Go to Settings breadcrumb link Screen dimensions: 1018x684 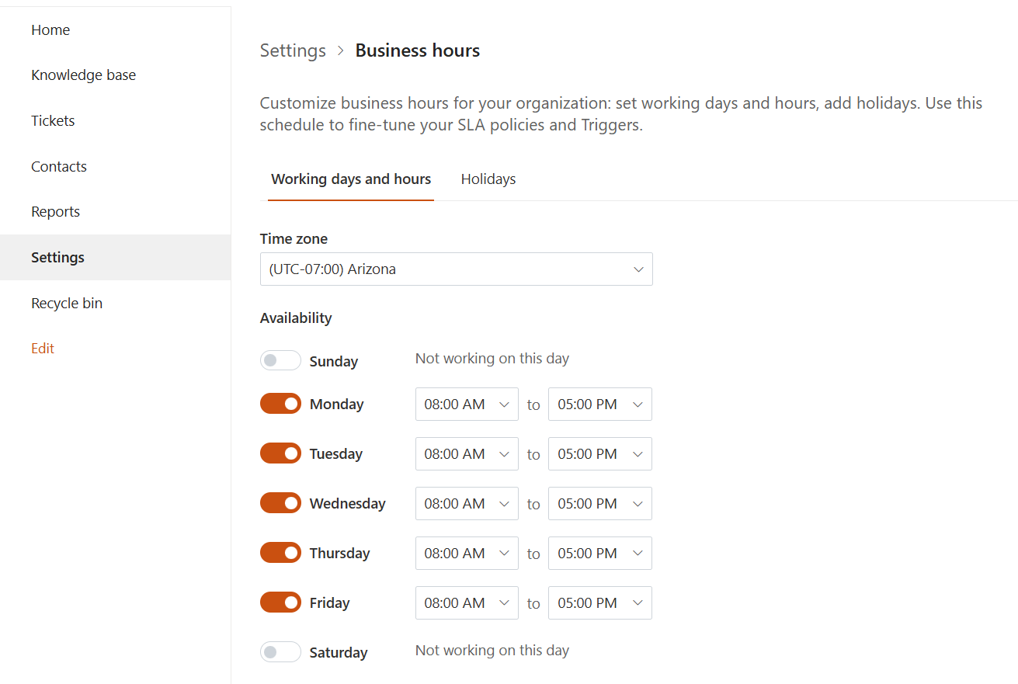[293, 51]
